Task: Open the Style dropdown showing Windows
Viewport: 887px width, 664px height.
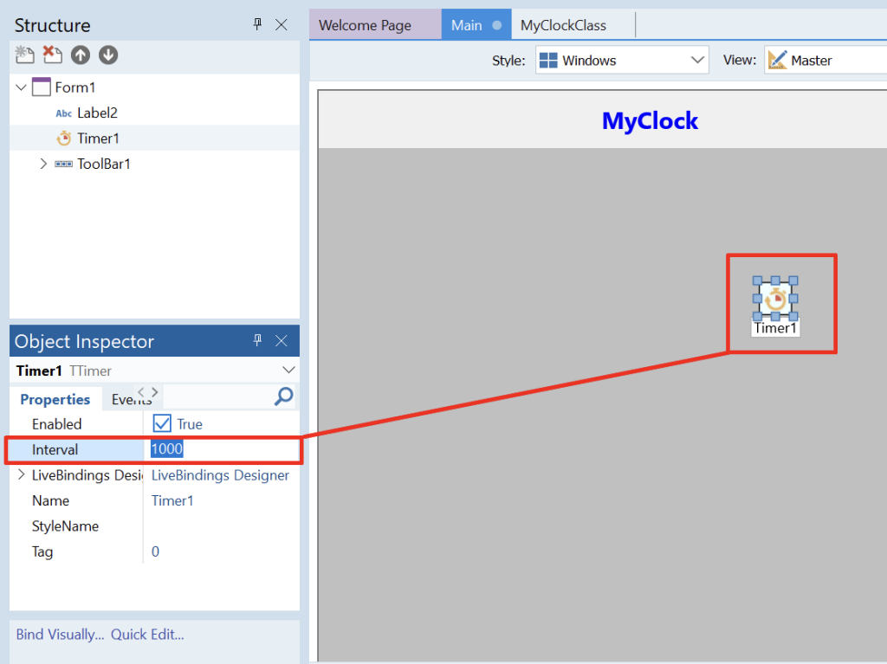Action: point(622,60)
